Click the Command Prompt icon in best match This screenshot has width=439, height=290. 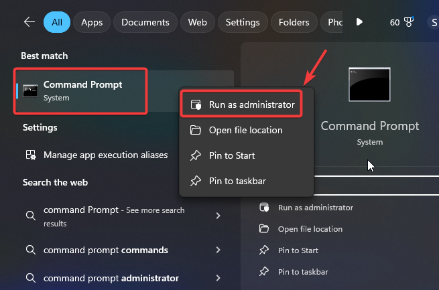[x=30, y=91]
